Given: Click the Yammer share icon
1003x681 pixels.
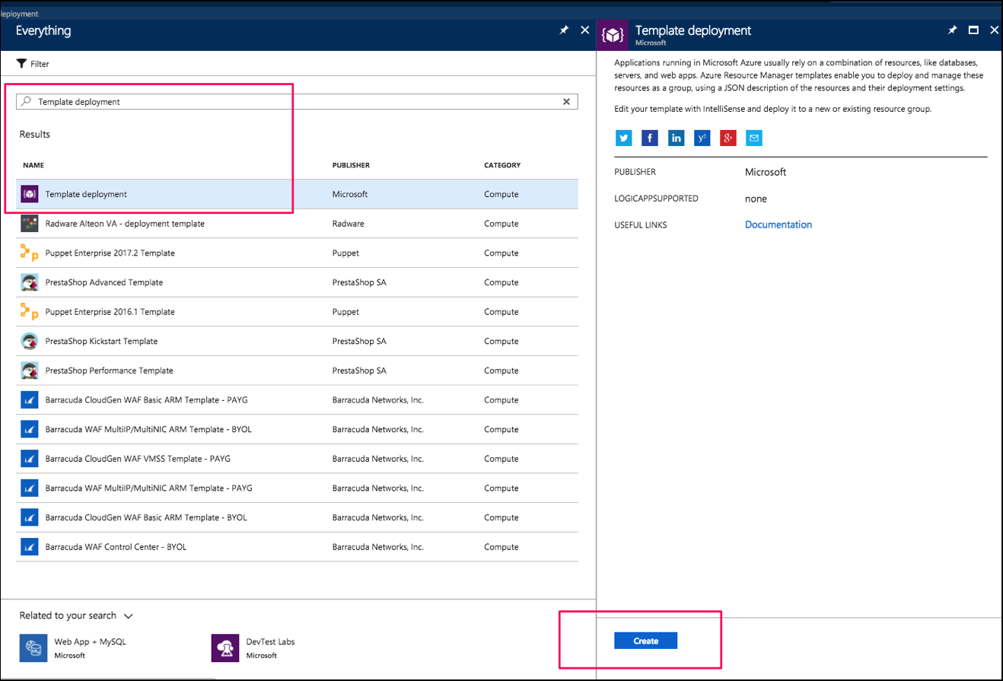Looking at the screenshot, I should [x=702, y=138].
